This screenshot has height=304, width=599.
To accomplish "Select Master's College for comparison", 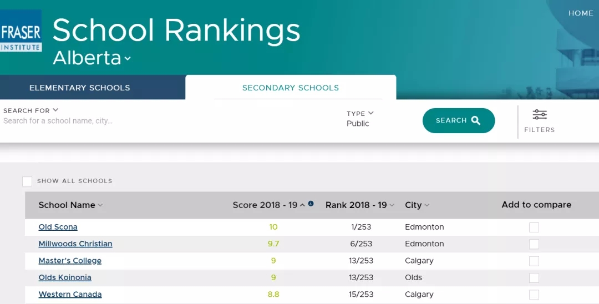I will click(534, 261).
